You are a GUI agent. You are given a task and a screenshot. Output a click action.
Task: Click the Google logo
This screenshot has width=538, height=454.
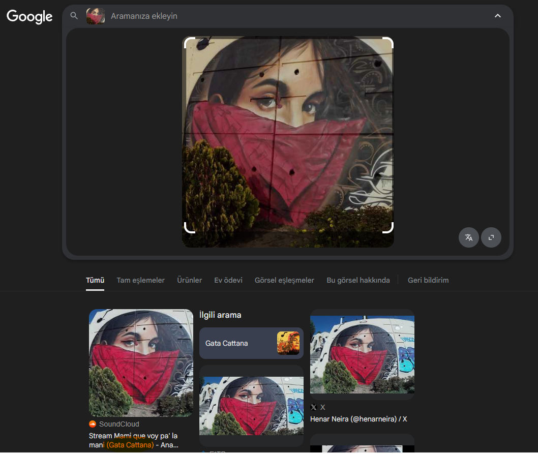(29, 16)
